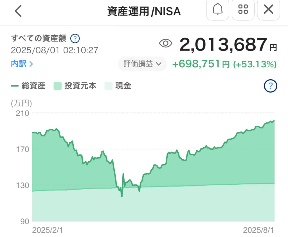
Task: Click the 2025/08/01 02:10:27 timestamp
Action: tap(55, 50)
